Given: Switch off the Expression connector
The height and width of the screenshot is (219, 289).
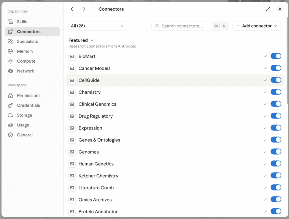Looking at the screenshot, I should [276, 128].
